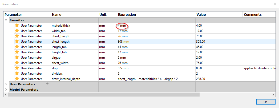Click the star icon beside chest_height
This screenshot has width=279, height=108.
coord(17,36)
